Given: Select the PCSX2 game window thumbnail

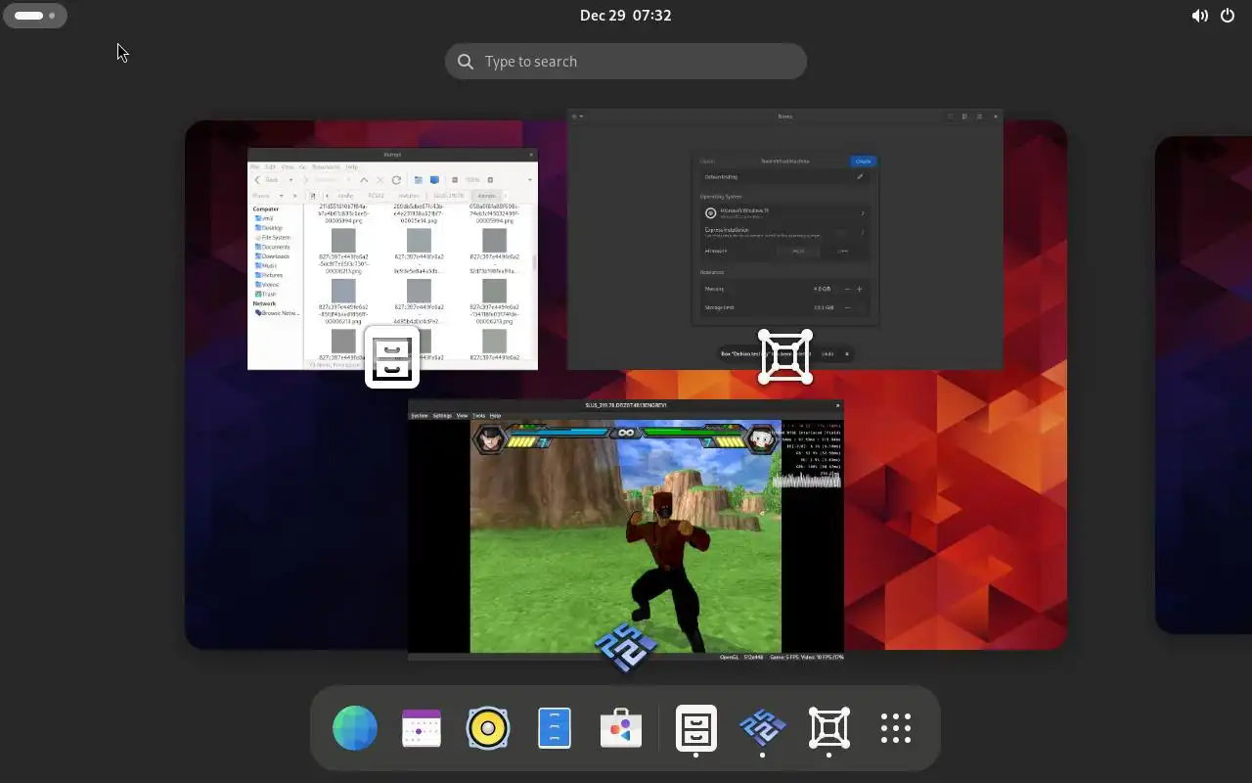Looking at the screenshot, I should pos(626,530).
